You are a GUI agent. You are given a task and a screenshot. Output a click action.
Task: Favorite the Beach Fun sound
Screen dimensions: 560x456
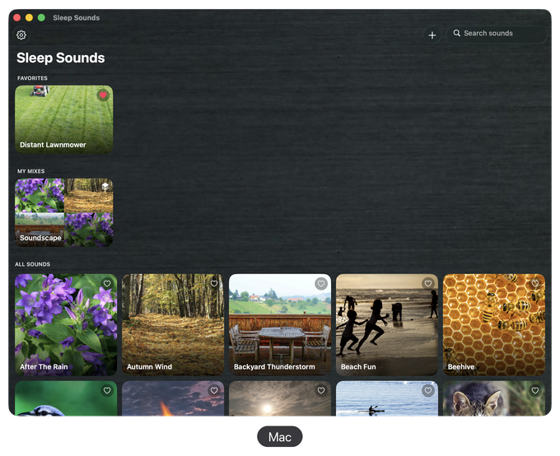click(x=428, y=283)
